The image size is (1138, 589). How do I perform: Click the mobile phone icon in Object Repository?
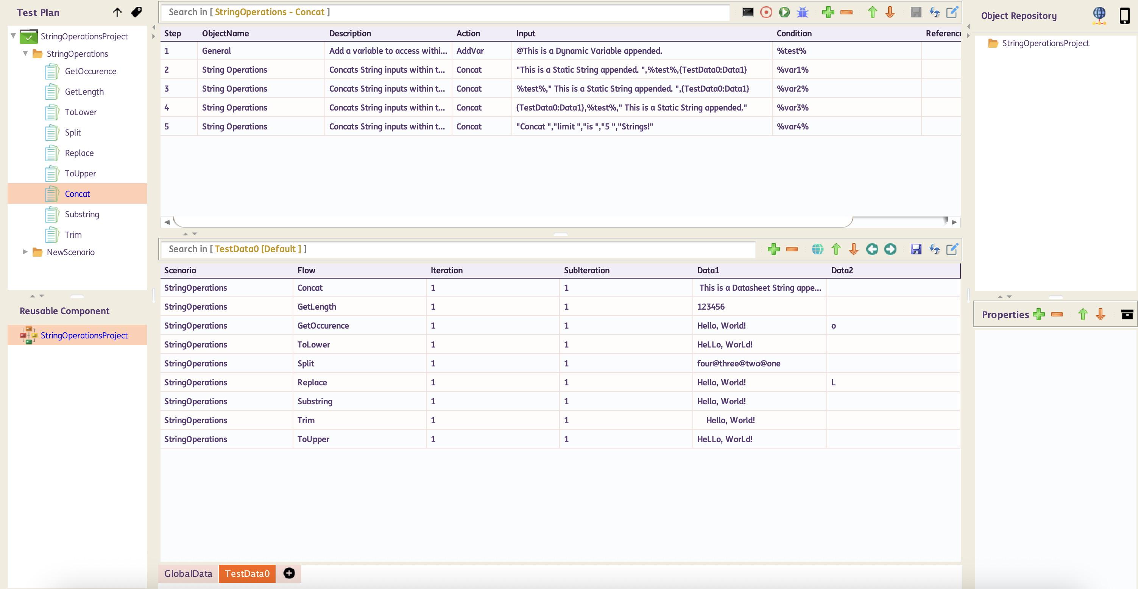point(1124,16)
